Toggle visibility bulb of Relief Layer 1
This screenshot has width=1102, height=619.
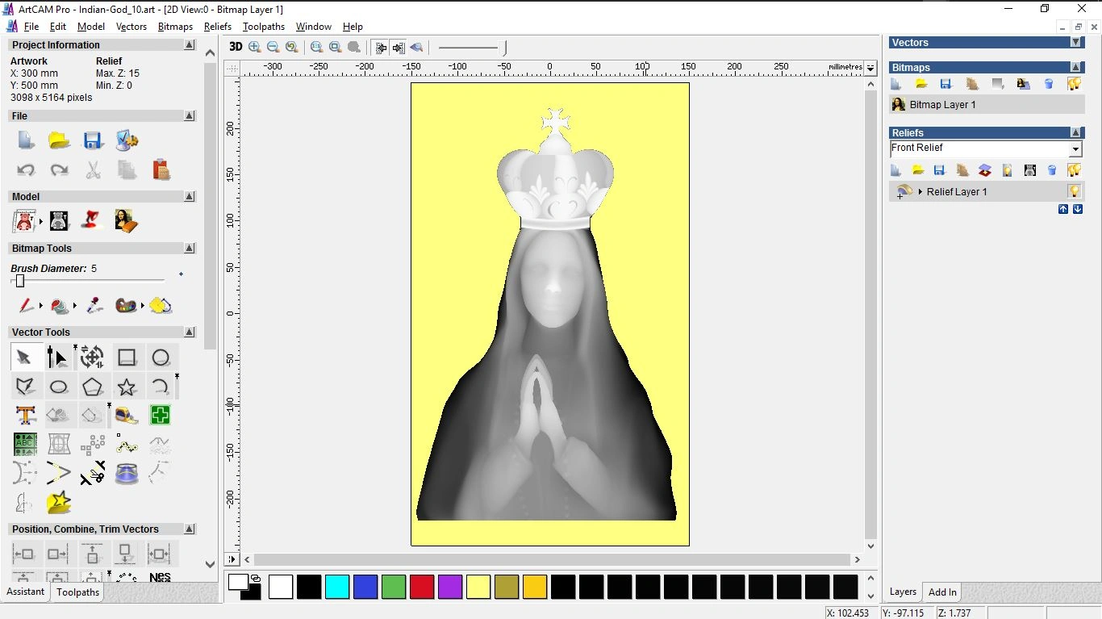1074,191
